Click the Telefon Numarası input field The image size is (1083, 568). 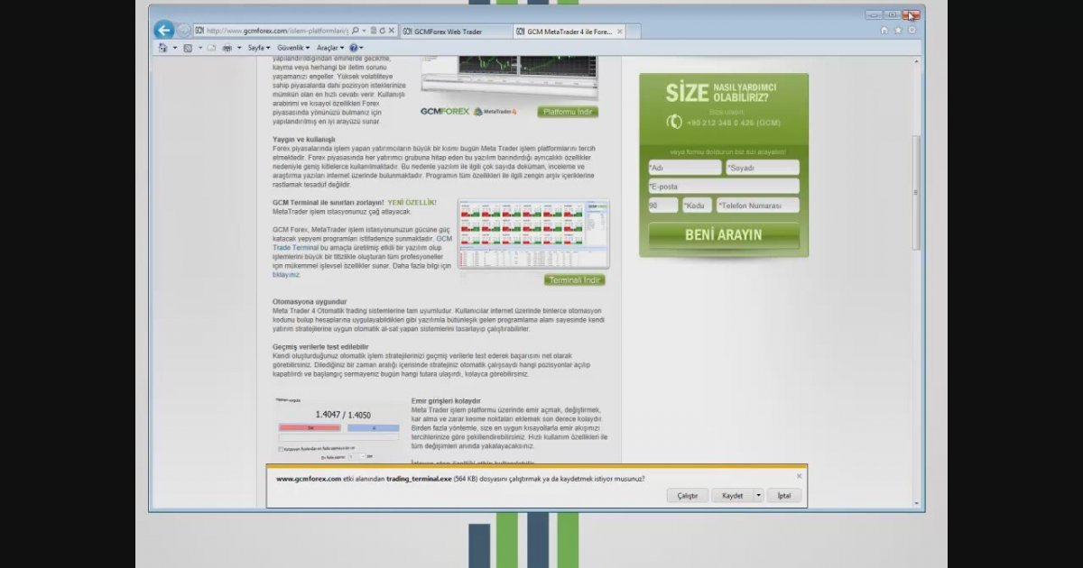[x=758, y=206]
